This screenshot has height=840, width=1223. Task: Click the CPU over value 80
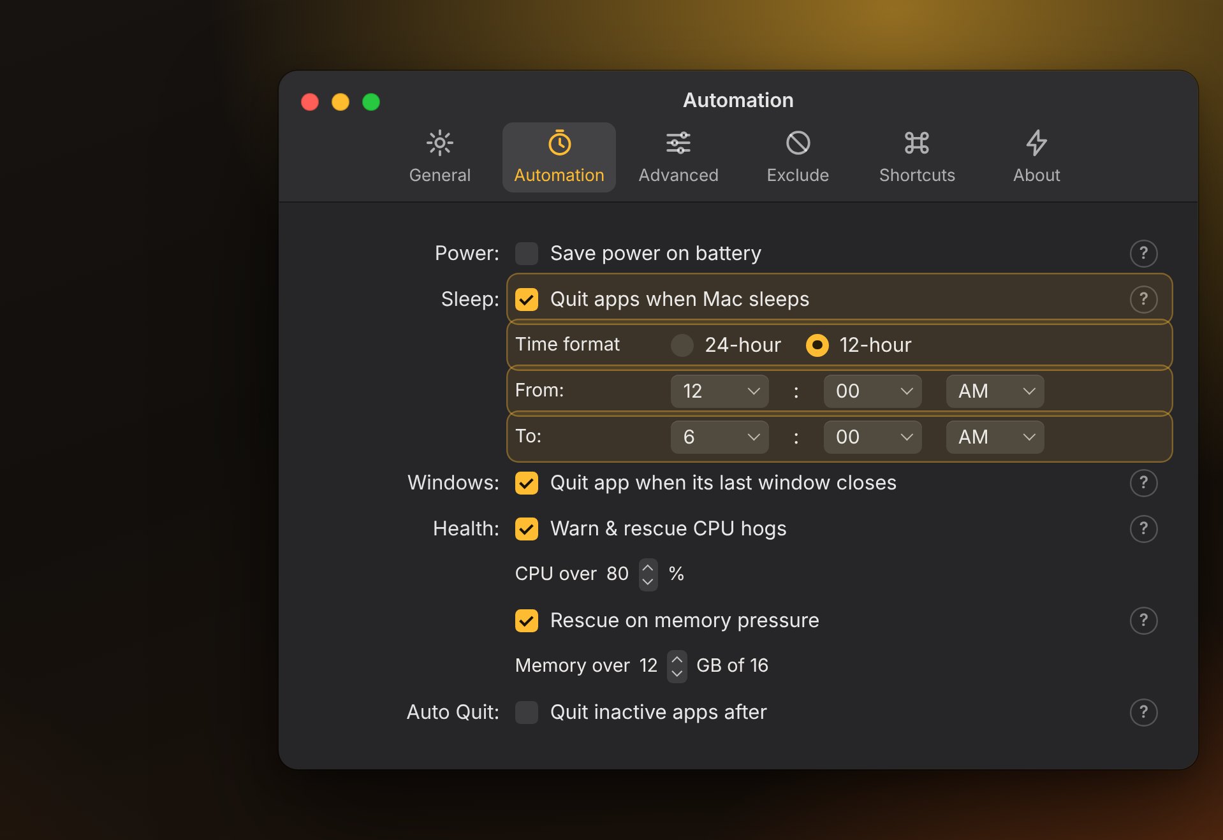pyautogui.click(x=617, y=574)
